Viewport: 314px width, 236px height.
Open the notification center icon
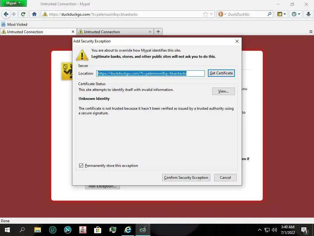click(x=304, y=230)
